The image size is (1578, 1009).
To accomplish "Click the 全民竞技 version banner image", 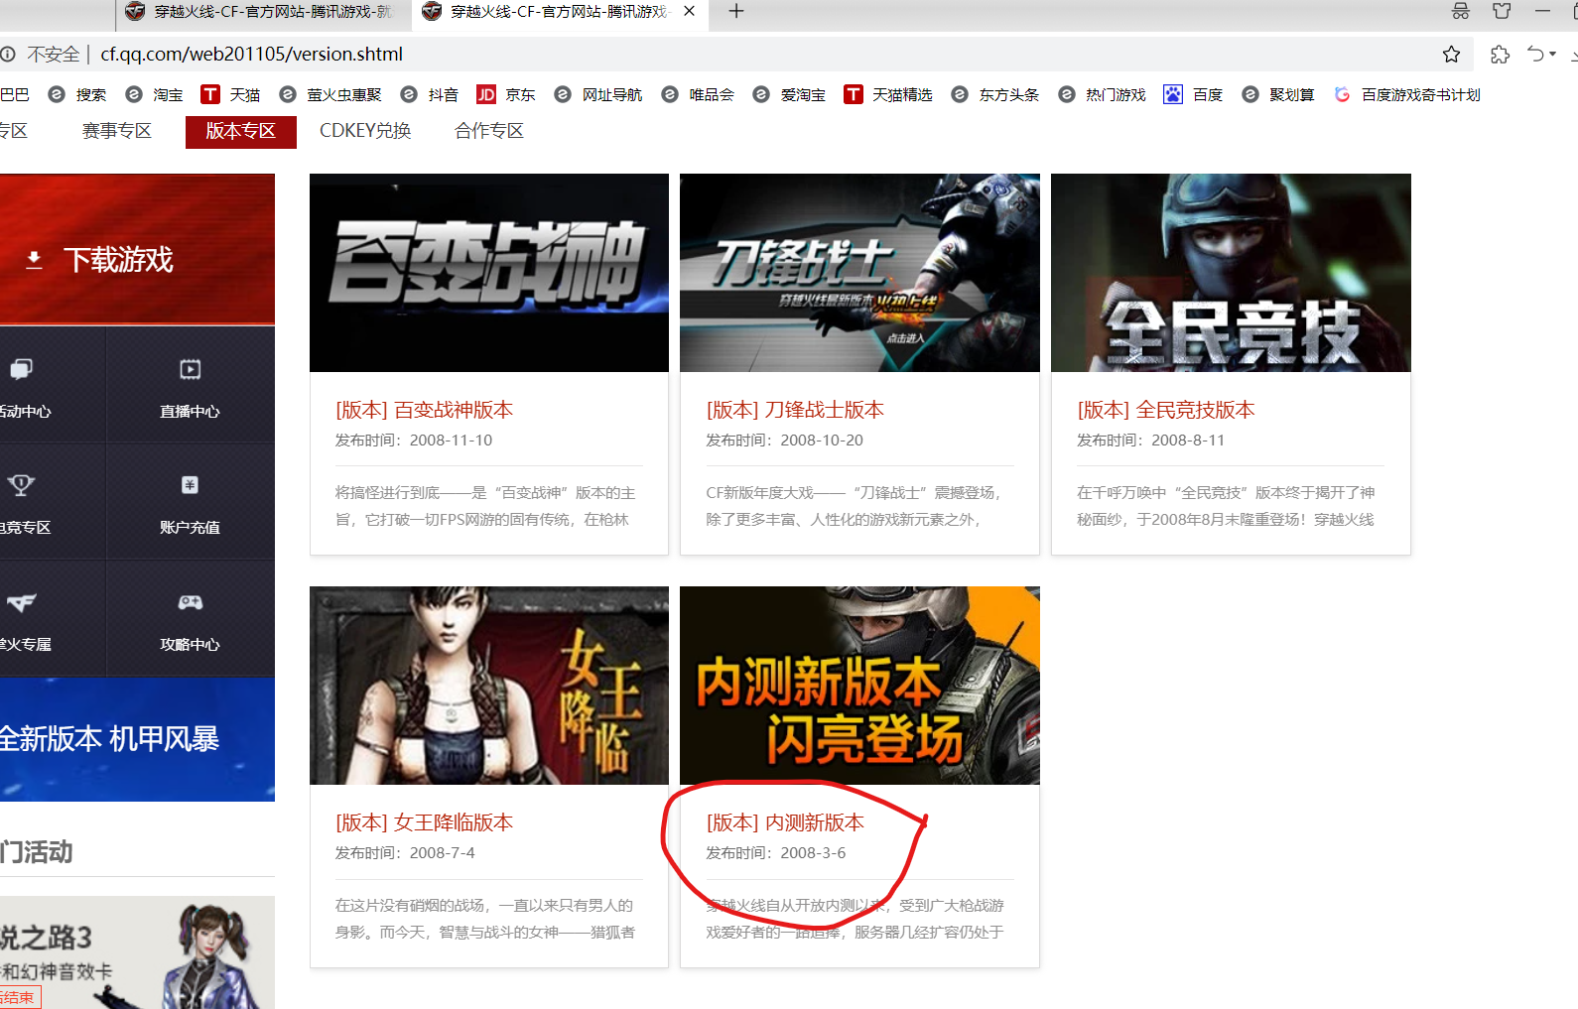I will (1231, 273).
